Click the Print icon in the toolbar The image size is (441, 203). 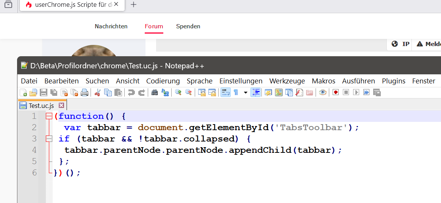84,92
